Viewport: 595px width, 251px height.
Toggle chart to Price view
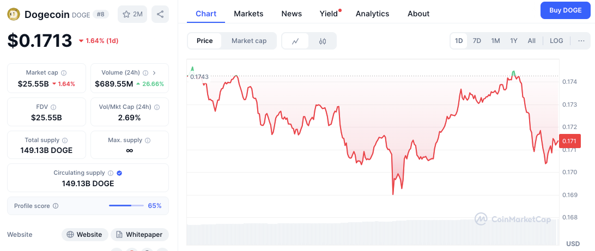pos(205,41)
